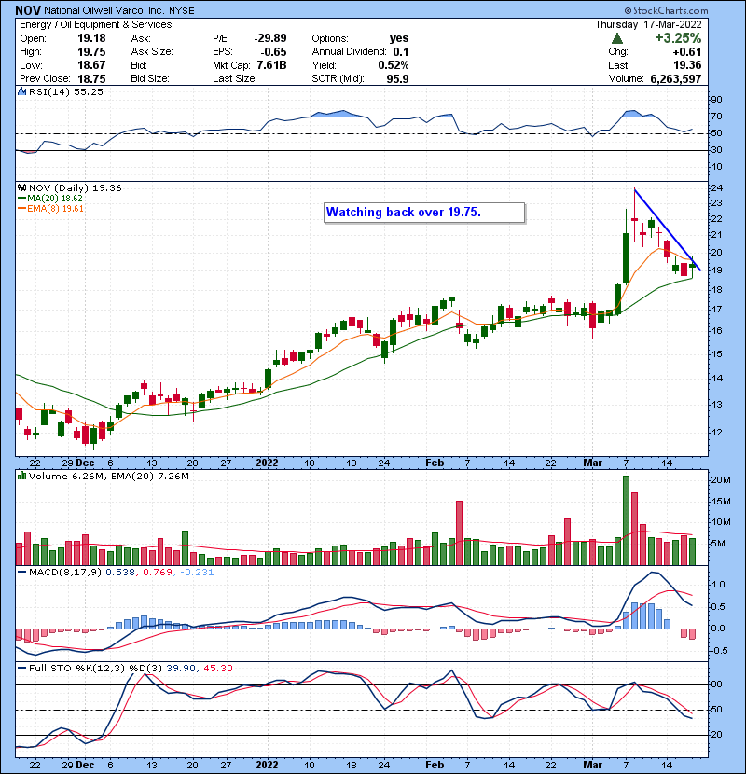Click the green up-triangle beside +3.25%
The image size is (746, 774).
[x=616, y=38]
